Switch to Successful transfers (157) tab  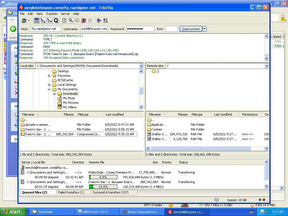click(x=114, y=192)
